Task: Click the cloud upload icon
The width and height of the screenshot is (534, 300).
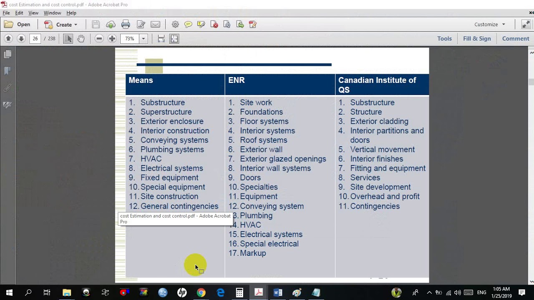Action: pyautogui.click(x=111, y=25)
